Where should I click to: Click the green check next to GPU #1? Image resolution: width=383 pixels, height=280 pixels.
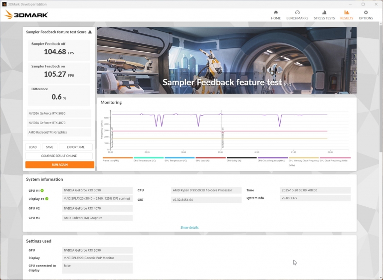coord(42,190)
